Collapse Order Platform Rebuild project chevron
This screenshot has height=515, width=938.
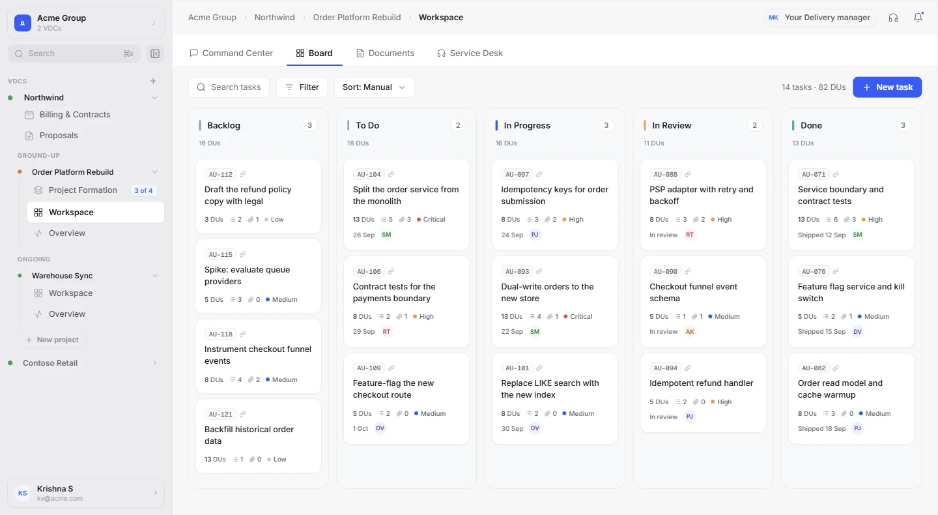click(x=154, y=172)
